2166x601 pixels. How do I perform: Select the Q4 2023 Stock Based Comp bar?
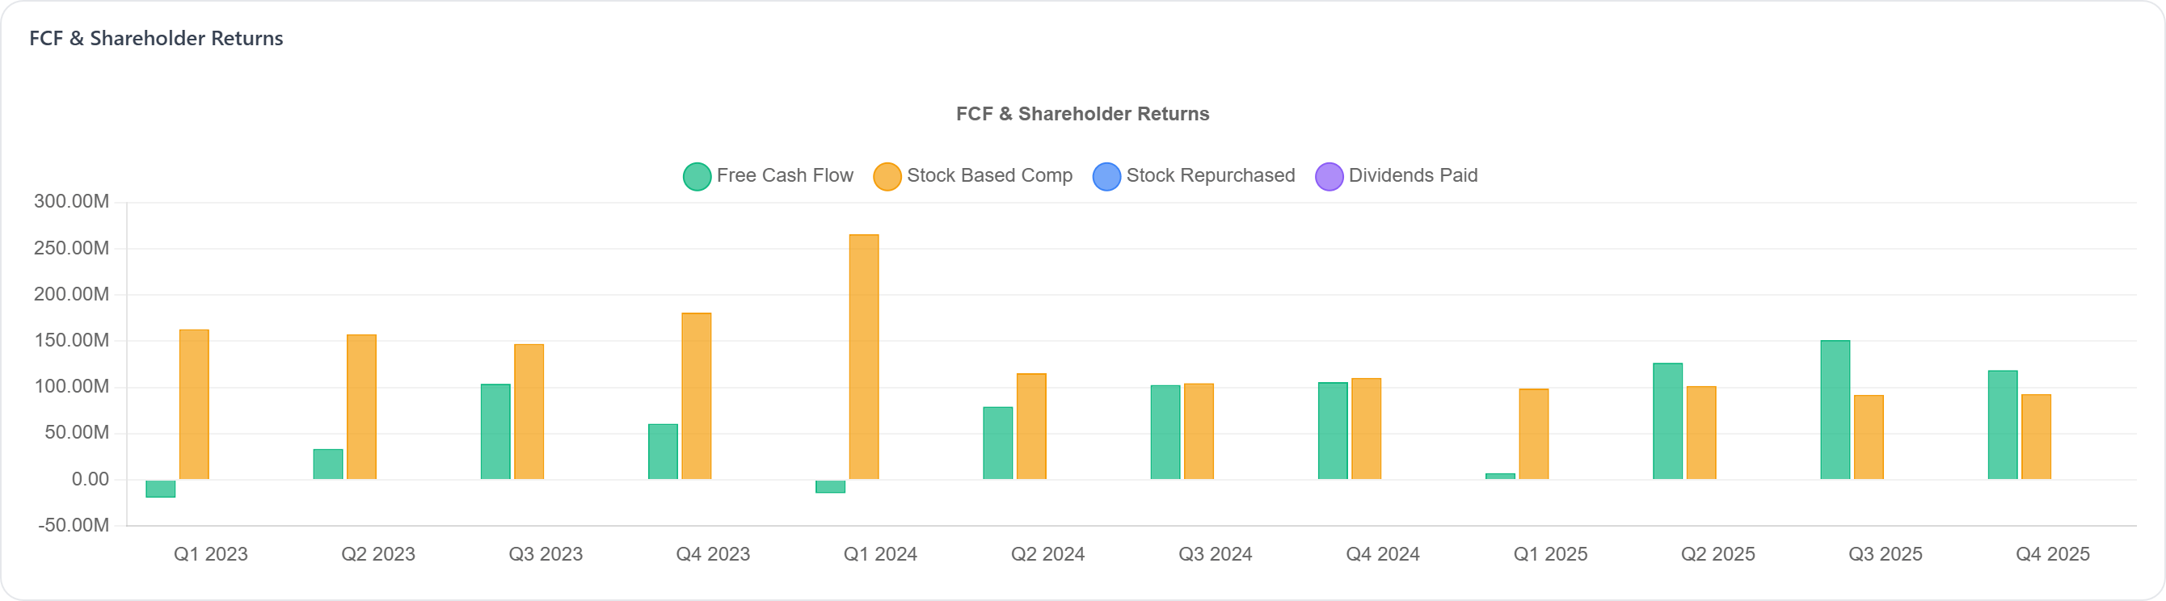pos(696,396)
